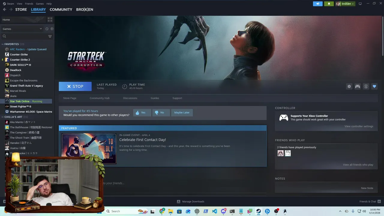
Task: Switch library to grid collections view
Action: [50, 19]
